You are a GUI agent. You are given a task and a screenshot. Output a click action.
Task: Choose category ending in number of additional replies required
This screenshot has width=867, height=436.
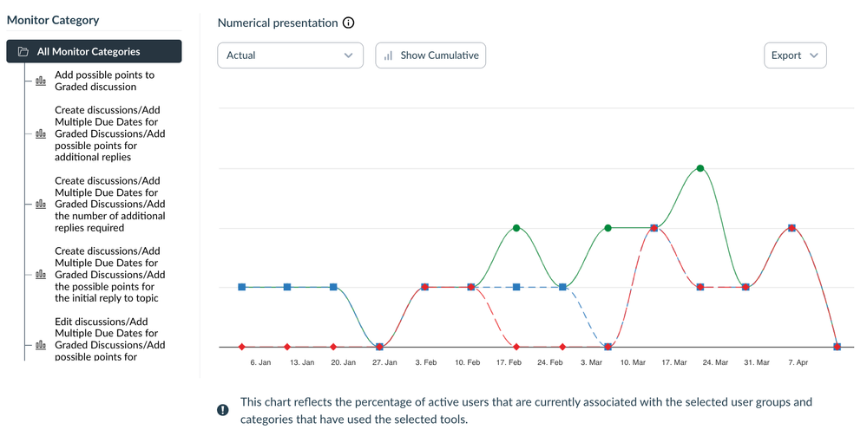pyautogui.click(x=109, y=205)
